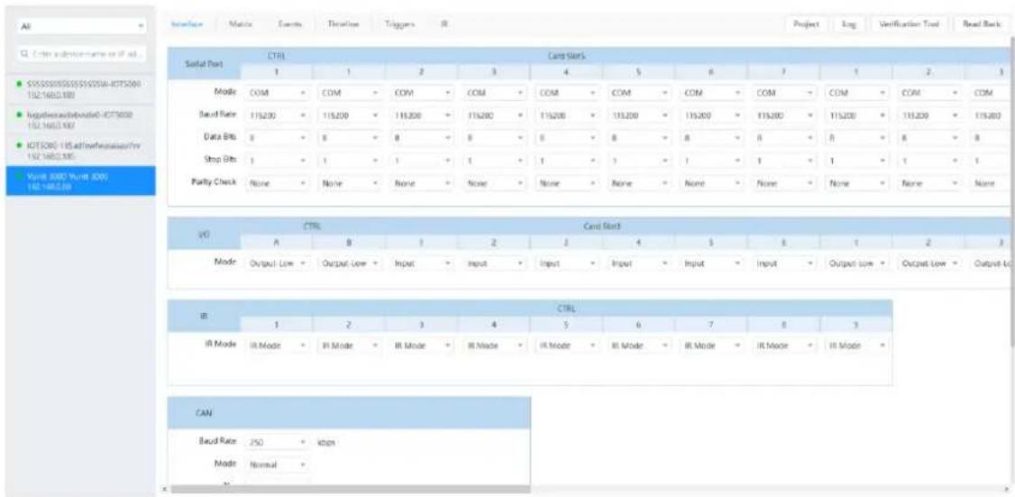Open Serial Port card slot 6 Parity Check dropdown
Image resolution: width=1015 pixels, height=497 pixels.
tap(713, 183)
